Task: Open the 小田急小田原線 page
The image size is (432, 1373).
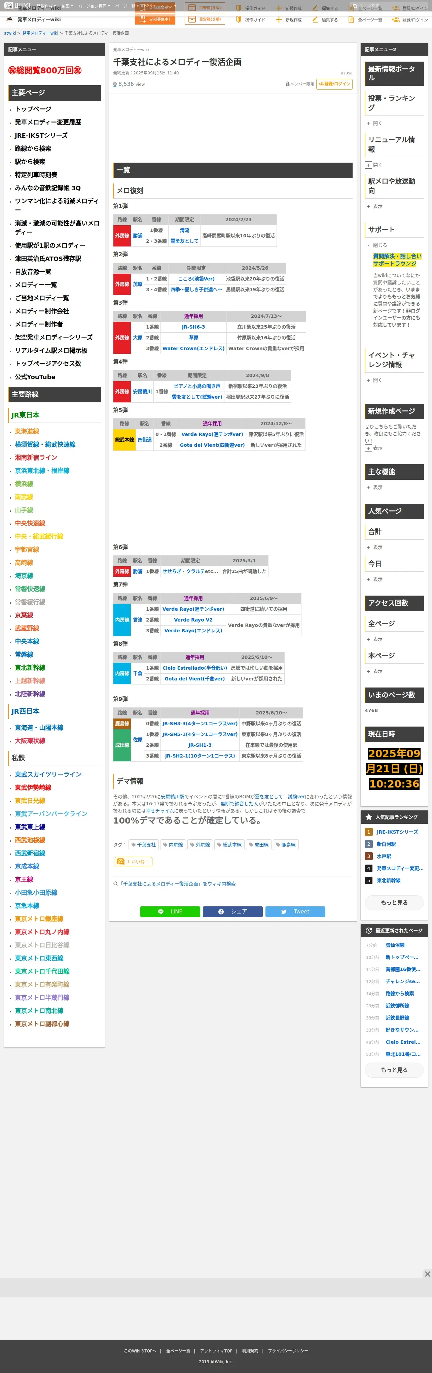Action: pos(36,892)
